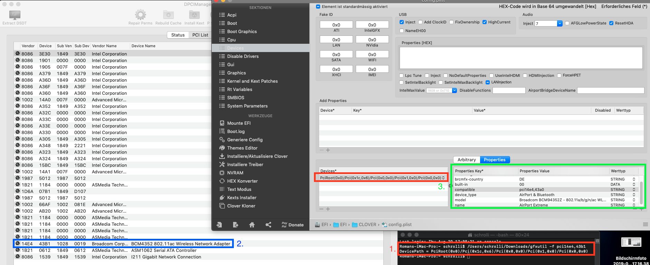Toggle LANInjection checkbox
Image resolution: width=650 pixels, height=265 pixels.
coord(488,82)
